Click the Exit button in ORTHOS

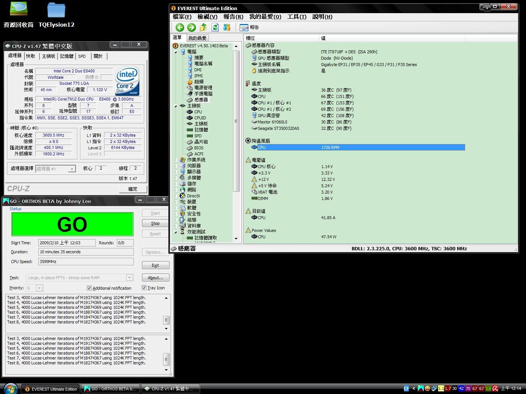(156, 265)
